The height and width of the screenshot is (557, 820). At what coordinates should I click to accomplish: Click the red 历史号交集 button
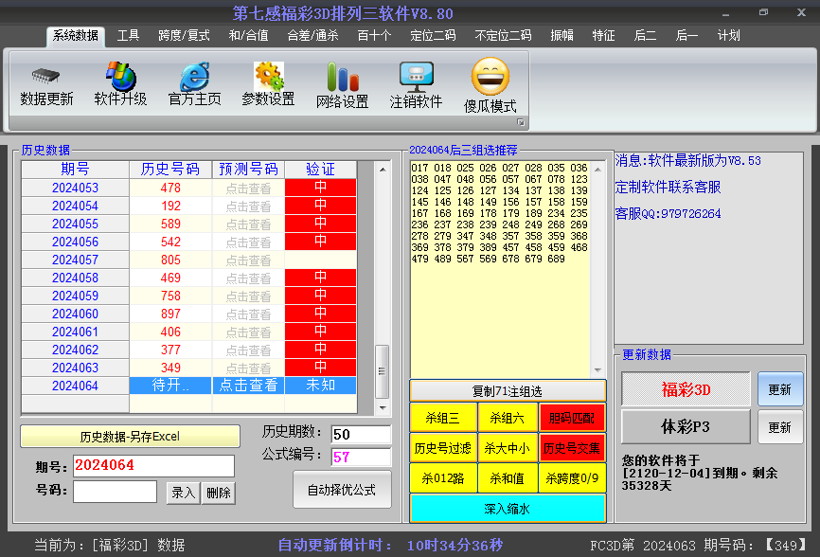pyautogui.click(x=572, y=448)
